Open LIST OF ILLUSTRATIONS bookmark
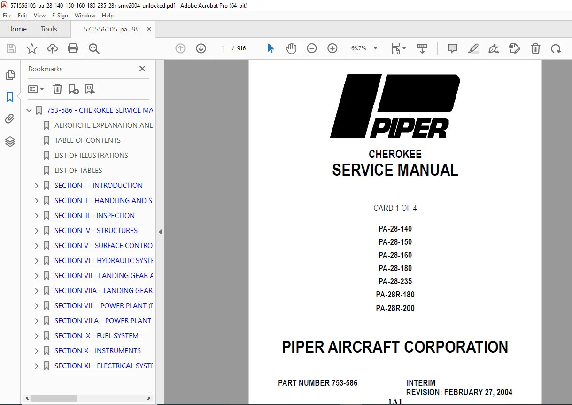 tap(91, 156)
